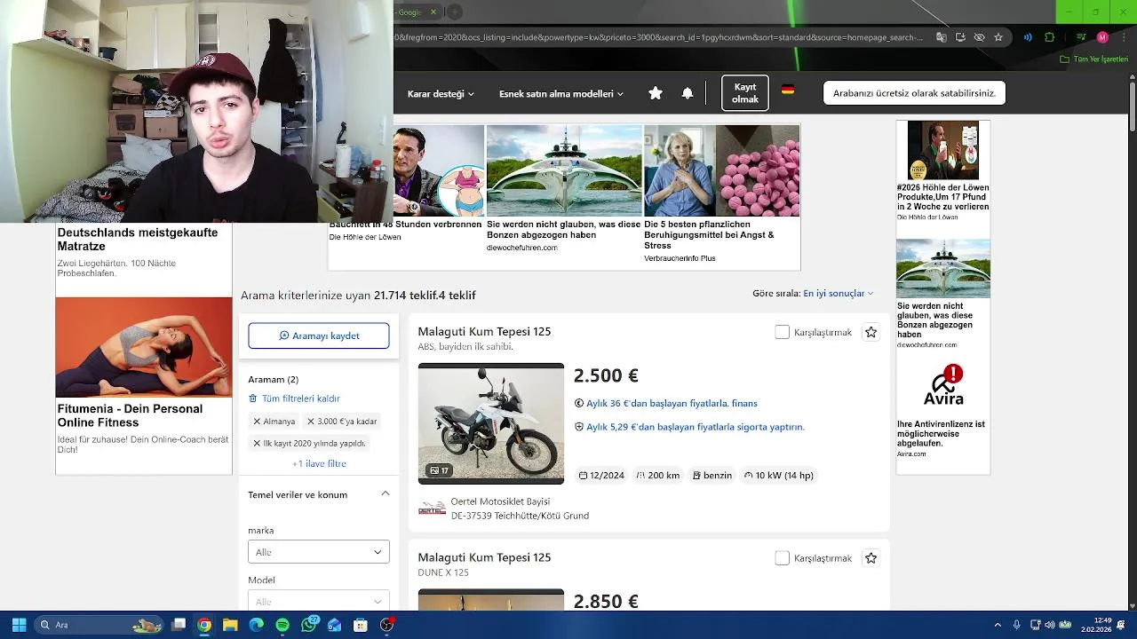This screenshot has width=1137, height=639.
Task: Open the first Malaguti Kum Tepesi 125 title
Action: 484,331
